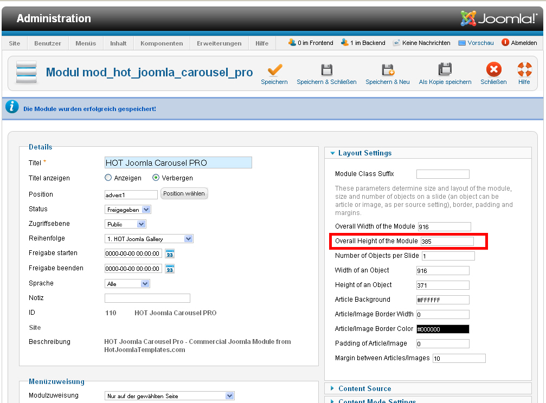
Task: Click the Margin between Articles/Images field
Action: coord(459,358)
